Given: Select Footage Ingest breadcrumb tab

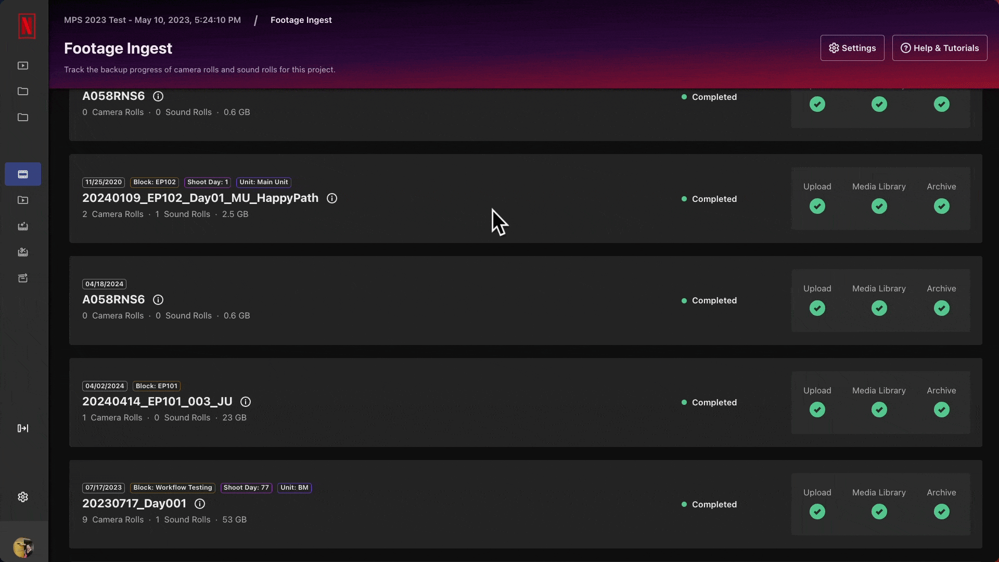Looking at the screenshot, I should [x=301, y=20].
